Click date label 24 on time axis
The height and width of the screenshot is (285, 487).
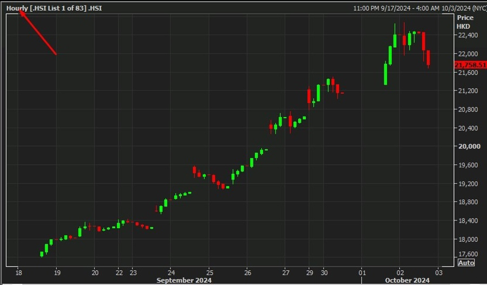point(171,273)
